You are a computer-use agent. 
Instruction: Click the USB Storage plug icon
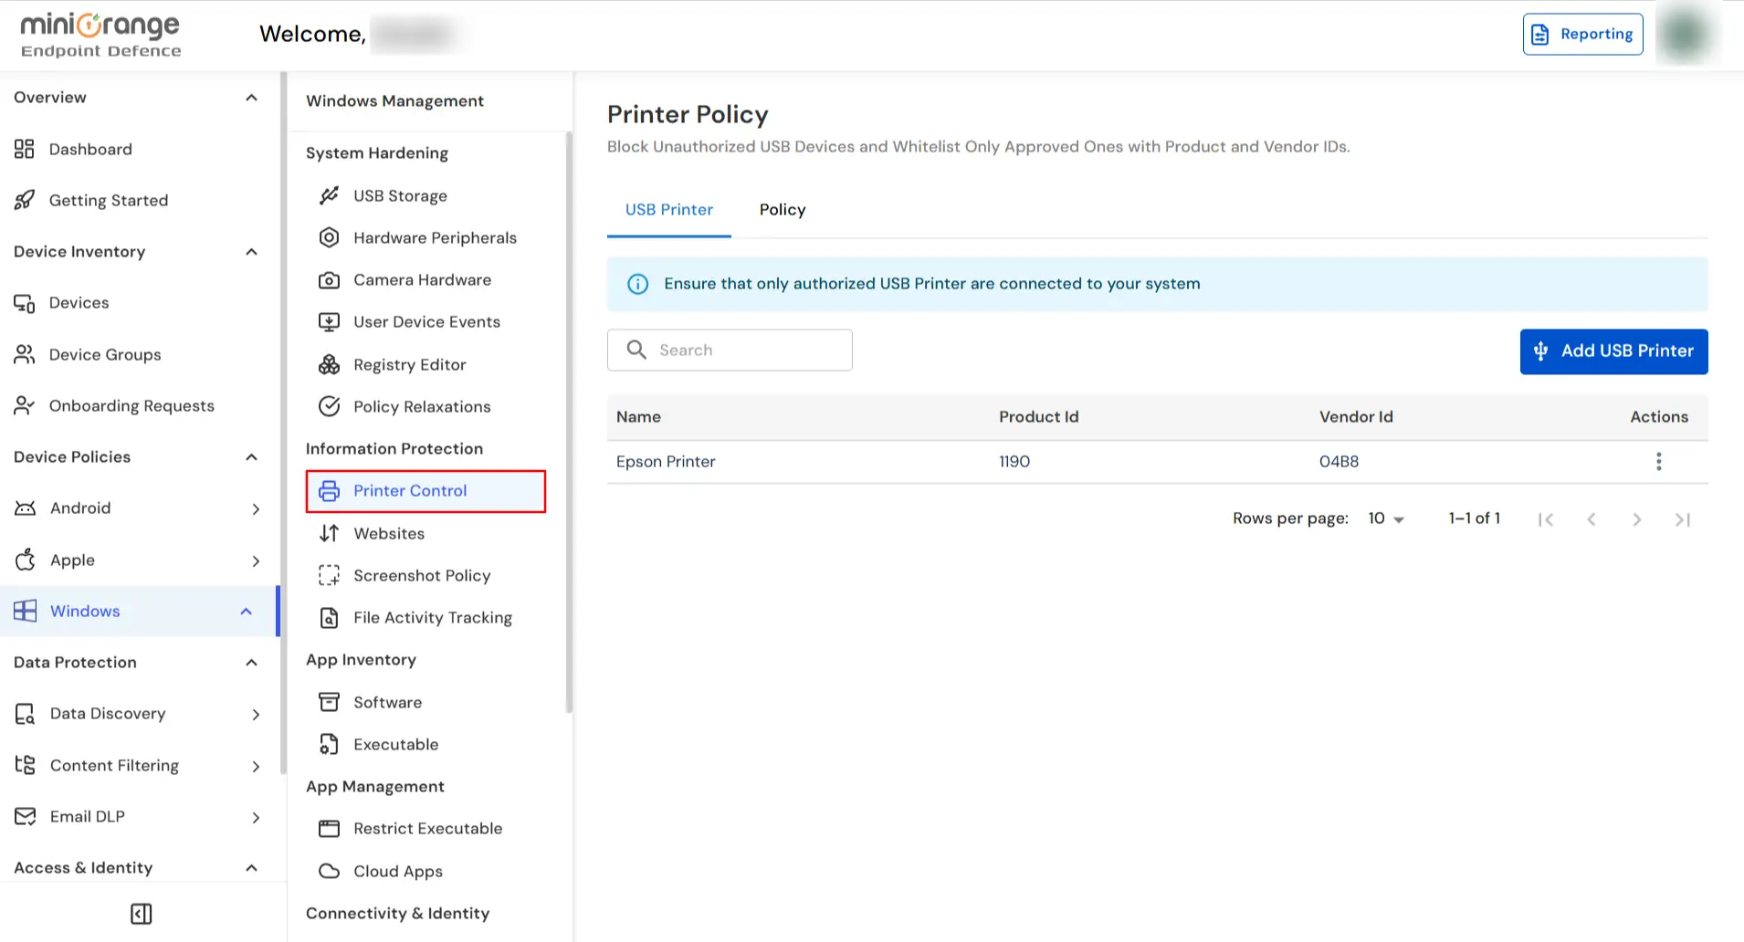click(329, 195)
